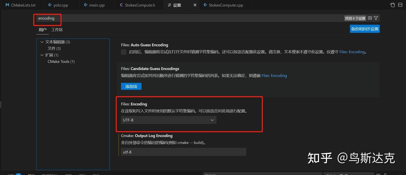Select the 工作区 settings scope tab
The width and height of the screenshot is (406, 175).
tap(57, 30)
